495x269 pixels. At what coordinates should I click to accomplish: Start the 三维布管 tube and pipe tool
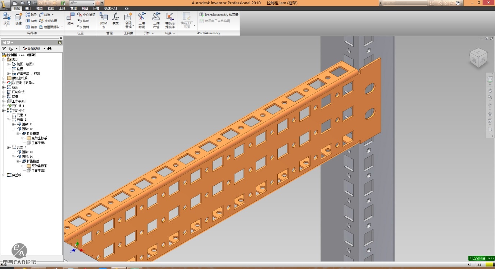point(156,20)
